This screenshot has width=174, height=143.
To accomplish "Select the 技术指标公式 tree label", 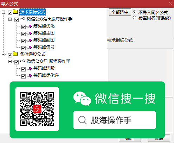I will coord(33,12).
